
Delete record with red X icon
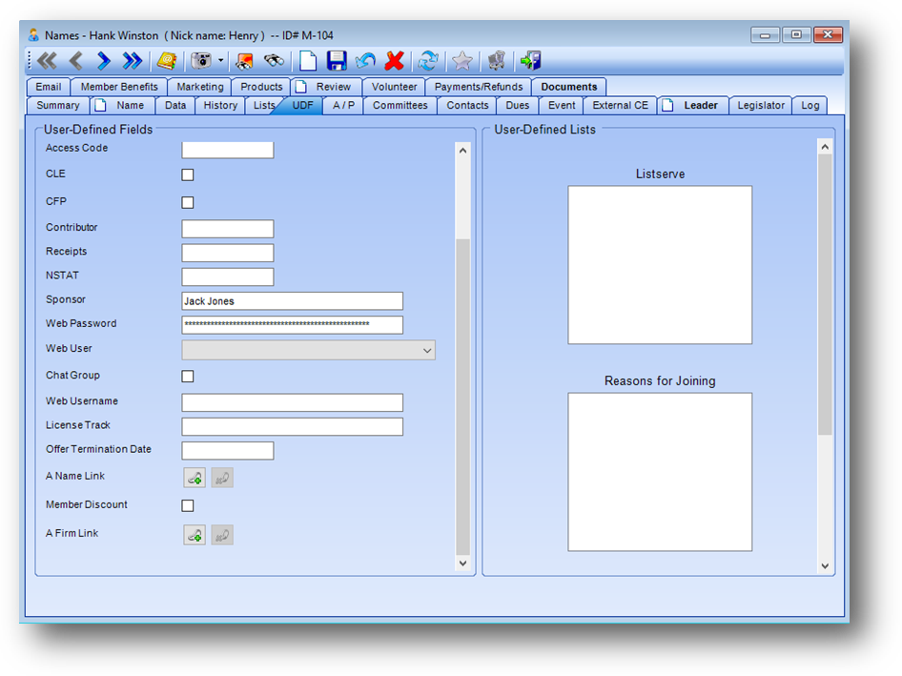[x=395, y=60]
